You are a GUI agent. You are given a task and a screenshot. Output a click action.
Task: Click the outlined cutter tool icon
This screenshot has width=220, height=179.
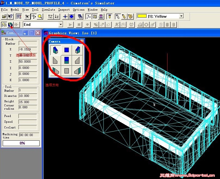pyautogui.click(x=118, y=17)
